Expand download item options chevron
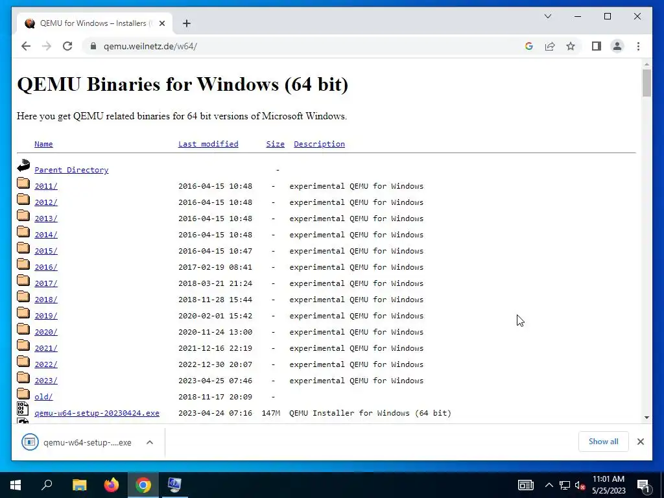Image resolution: width=664 pixels, height=498 pixels. point(150,442)
